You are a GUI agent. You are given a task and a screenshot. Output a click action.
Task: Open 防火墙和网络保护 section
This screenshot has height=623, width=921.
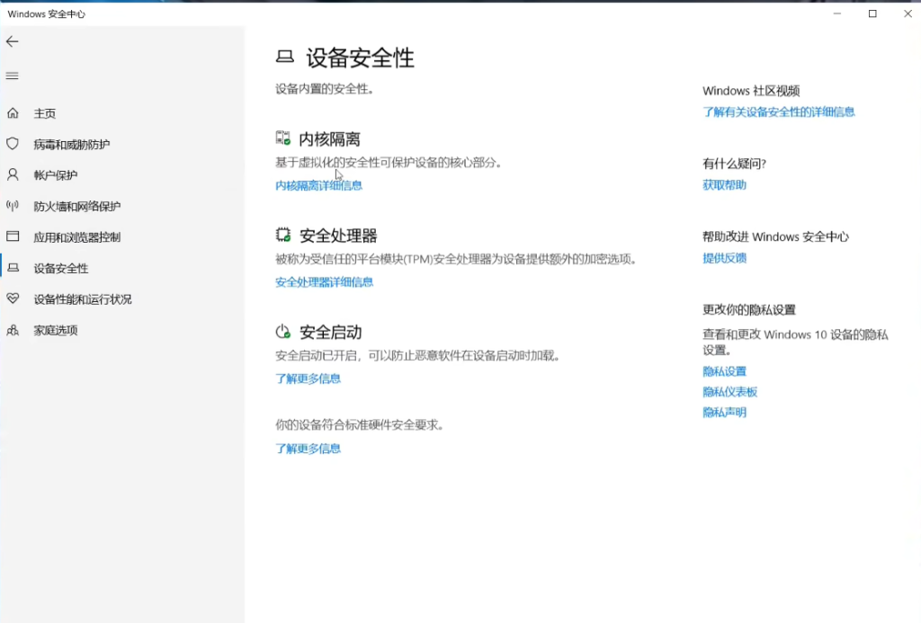coord(77,206)
